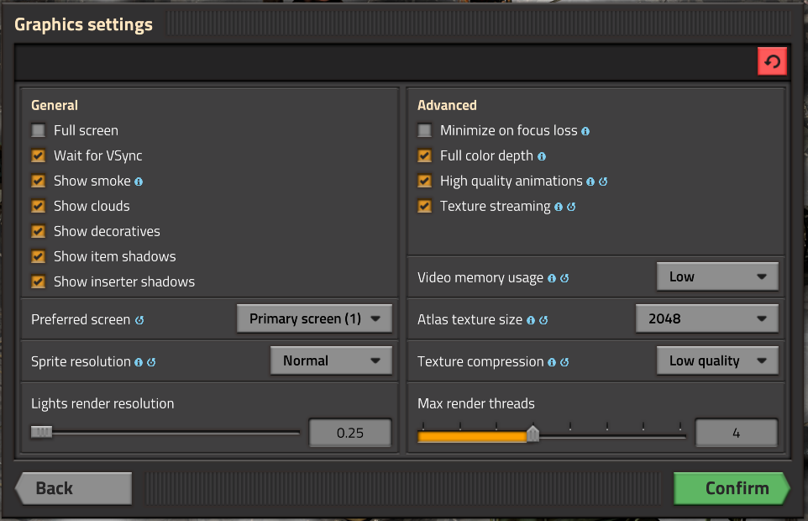Open the Preferred screen dropdown
This screenshot has width=808, height=521.
(314, 319)
